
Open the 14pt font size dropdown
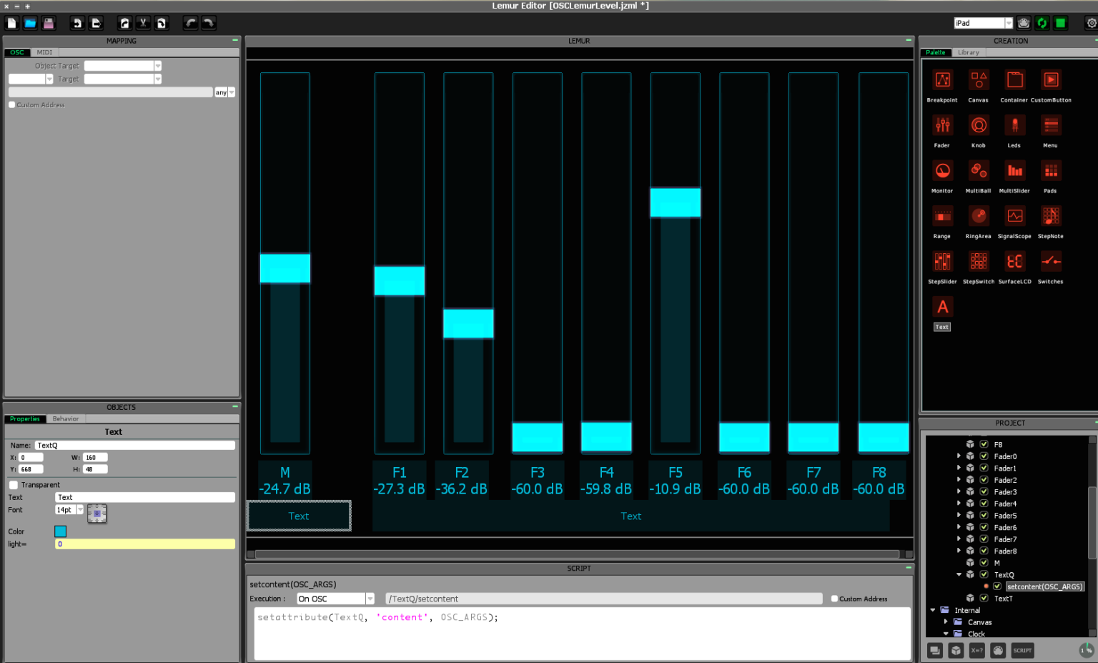(80, 510)
